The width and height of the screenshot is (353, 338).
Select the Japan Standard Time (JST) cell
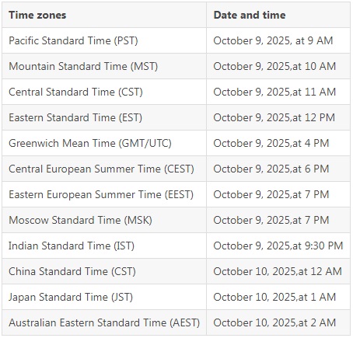point(104,297)
